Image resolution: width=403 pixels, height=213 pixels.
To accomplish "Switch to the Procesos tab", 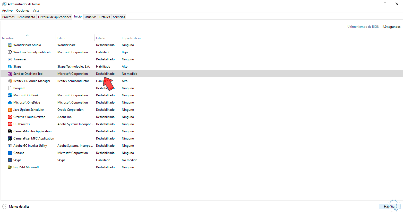I will 8,17.
